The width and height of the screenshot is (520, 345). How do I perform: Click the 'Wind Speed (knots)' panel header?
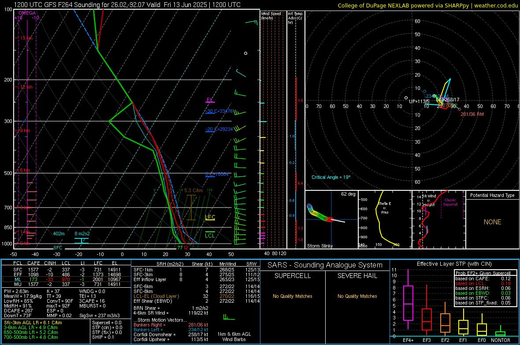pyautogui.click(x=271, y=15)
